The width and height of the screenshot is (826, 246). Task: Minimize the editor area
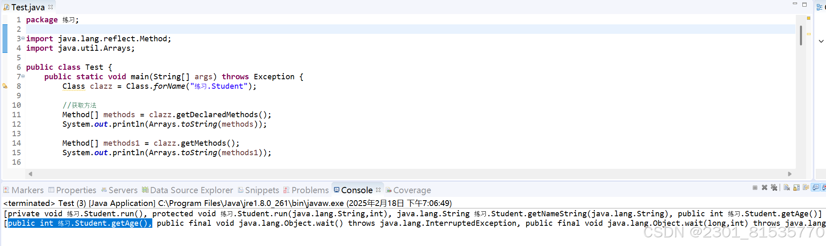(795, 4)
